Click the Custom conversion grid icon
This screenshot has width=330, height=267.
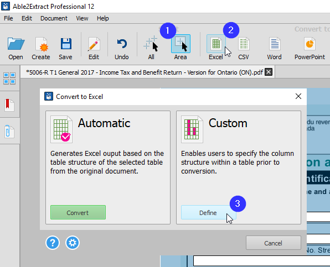pos(192,129)
